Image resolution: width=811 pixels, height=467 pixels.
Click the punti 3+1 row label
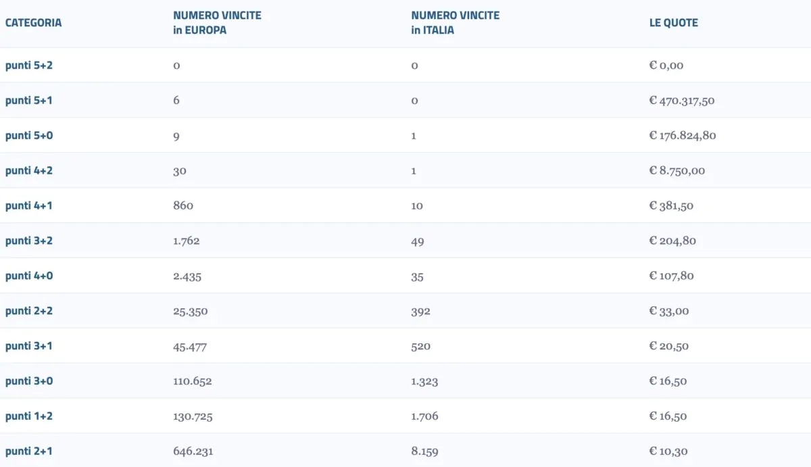tap(28, 346)
